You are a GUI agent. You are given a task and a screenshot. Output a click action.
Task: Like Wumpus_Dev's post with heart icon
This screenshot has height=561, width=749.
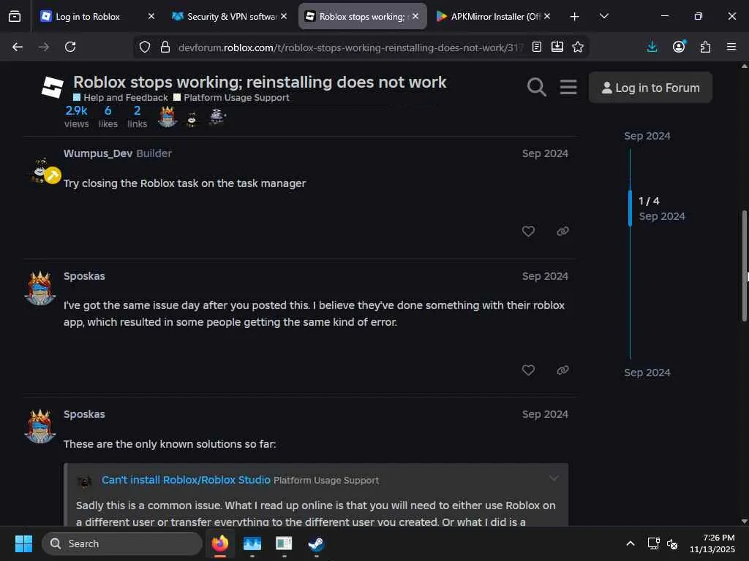pos(528,232)
